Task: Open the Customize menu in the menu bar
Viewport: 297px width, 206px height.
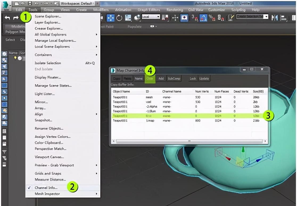Action: [x=217, y=10]
